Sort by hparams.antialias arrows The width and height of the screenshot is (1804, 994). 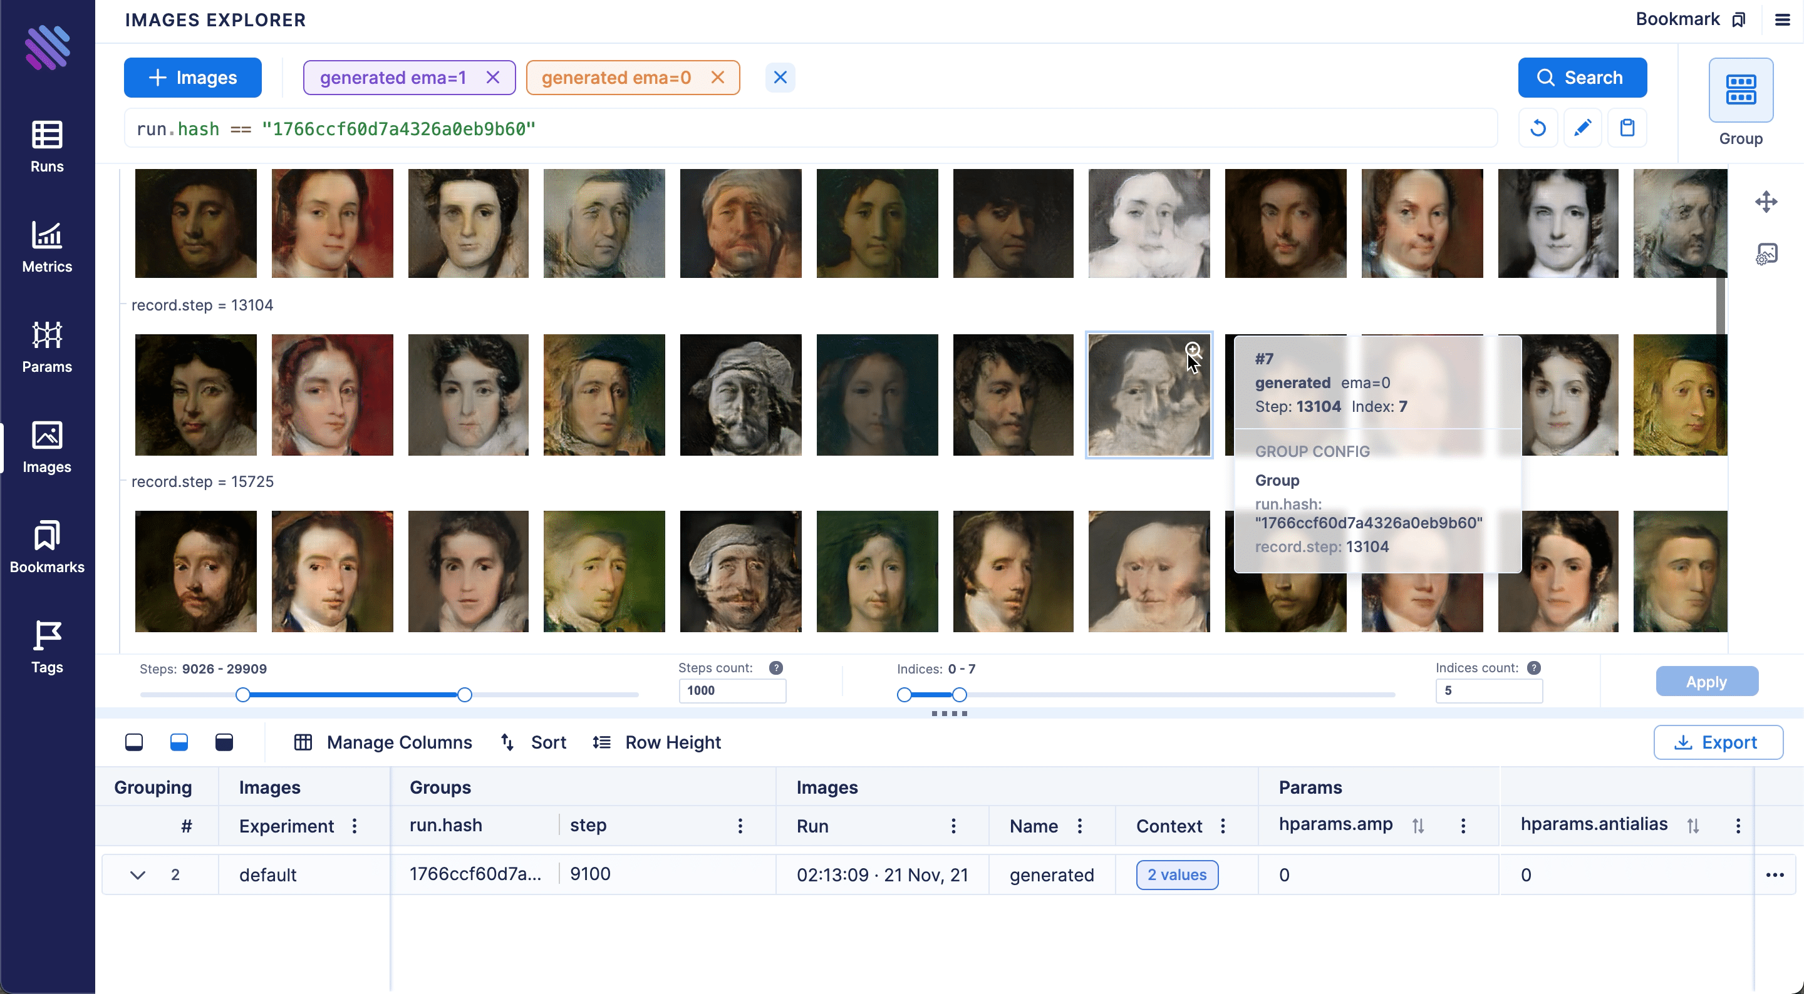tap(1693, 826)
